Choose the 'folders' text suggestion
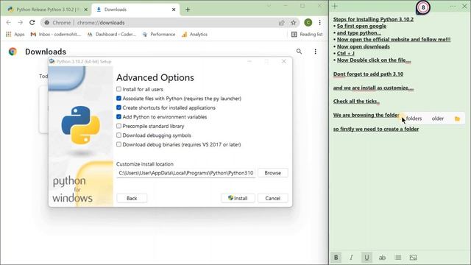471x265 pixels. click(x=414, y=119)
